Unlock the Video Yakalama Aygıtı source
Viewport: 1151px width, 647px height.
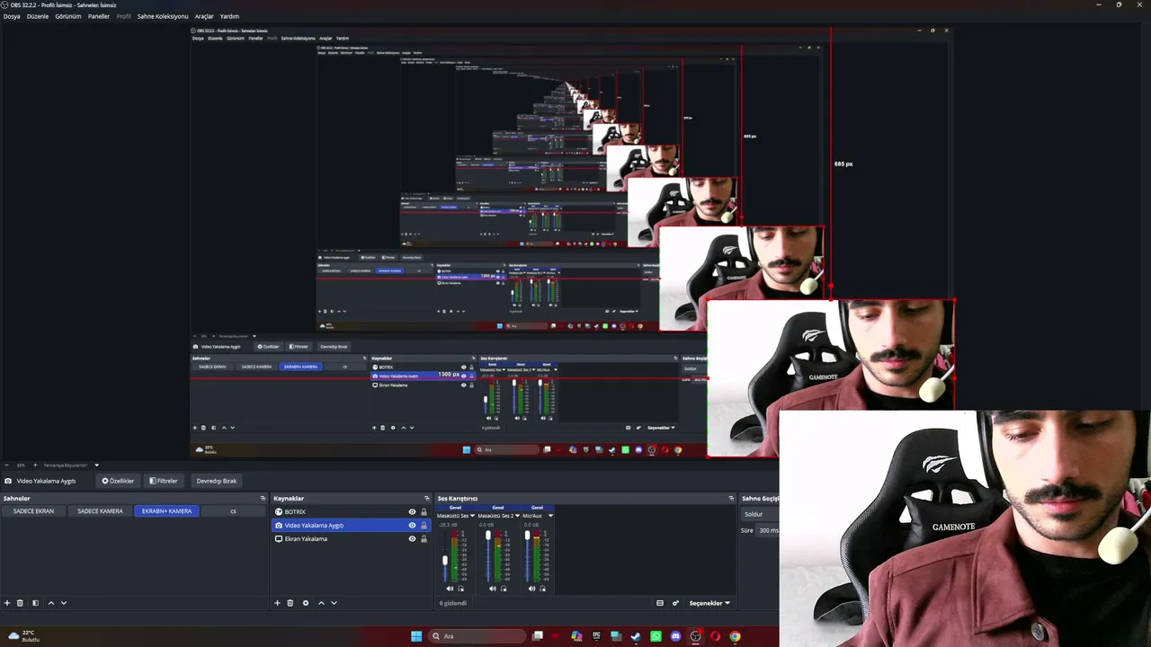coord(424,526)
